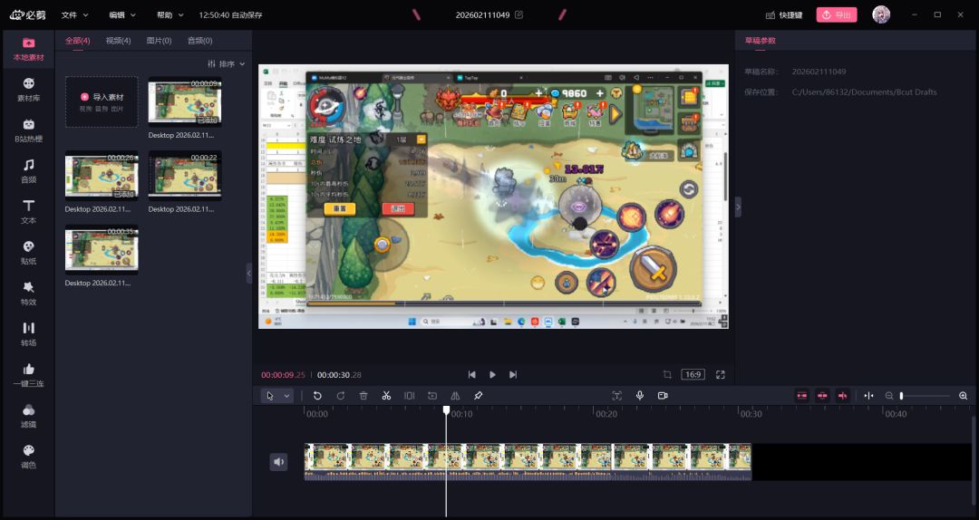Collapse the right draft parameters panel
This screenshot has height=520, width=979.
(x=738, y=207)
